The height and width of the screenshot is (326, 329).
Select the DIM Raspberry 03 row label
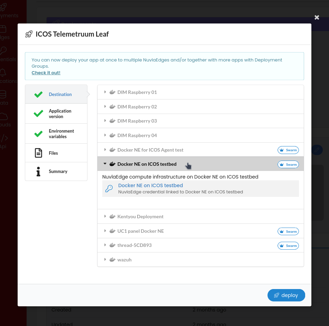(x=137, y=121)
